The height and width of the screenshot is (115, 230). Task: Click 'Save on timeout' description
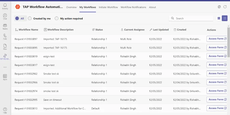52,100
